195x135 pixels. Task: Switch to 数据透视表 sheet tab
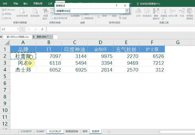72,131
